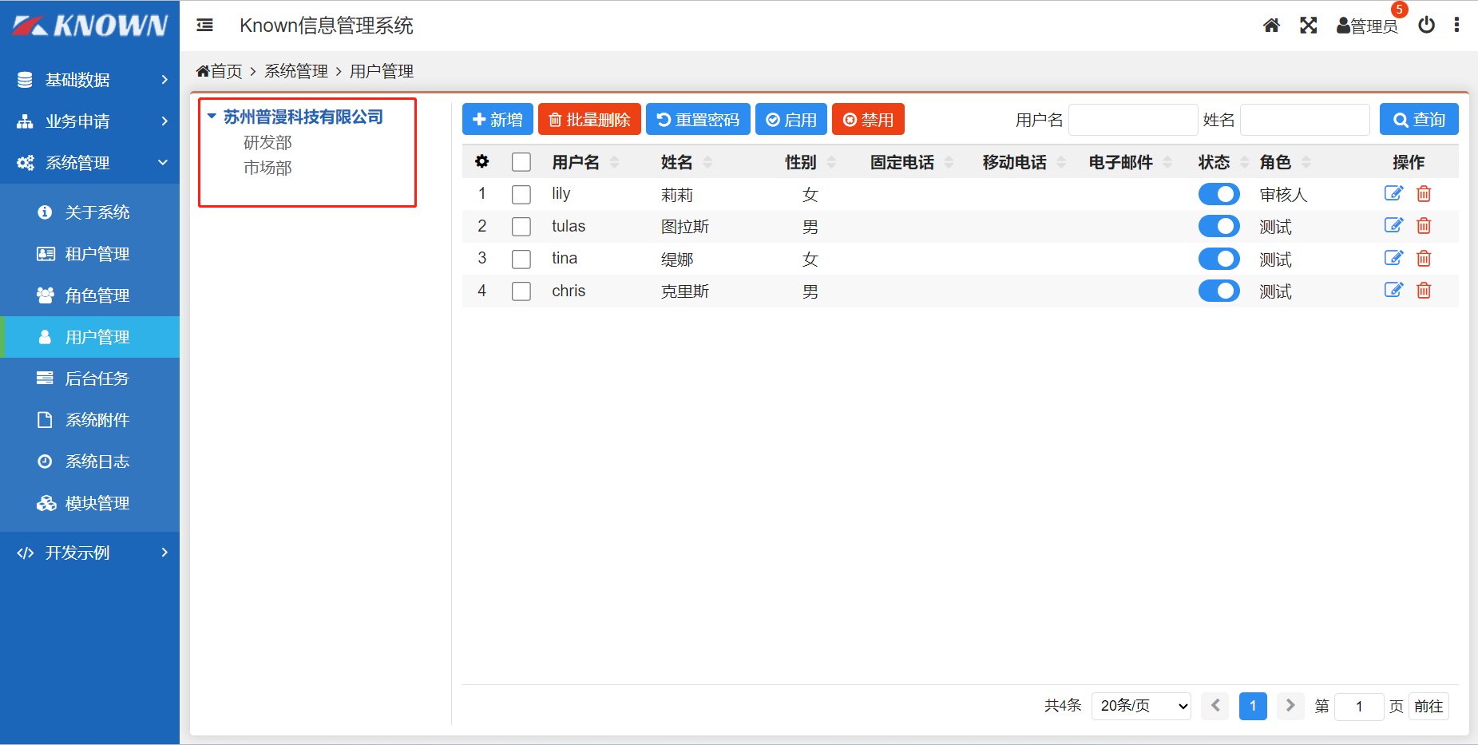The width and height of the screenshot is (1478, 745).
Task: Click the 查询 search button
Action: click(1419, 119)
